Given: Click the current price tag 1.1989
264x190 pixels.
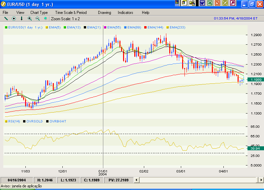Looking at the screenshot, I should click(256, 79).
